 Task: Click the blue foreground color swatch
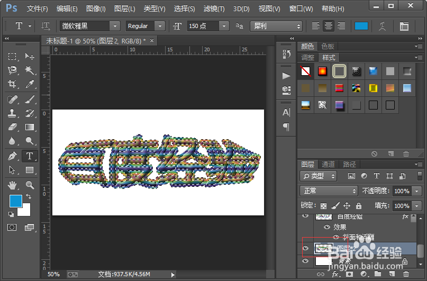[x=15, y=201]
